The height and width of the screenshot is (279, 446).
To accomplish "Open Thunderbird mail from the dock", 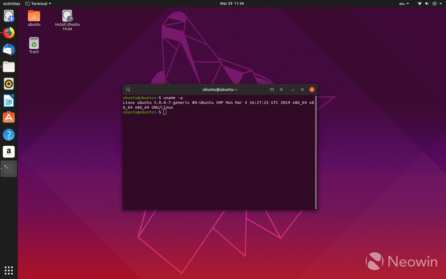I will 9,50.
